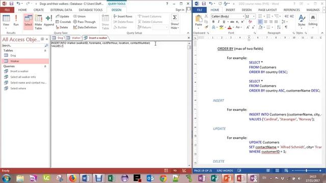The image size is (326, 183).
Task: Apply underline formatting in Word
Action: [224, 22]
